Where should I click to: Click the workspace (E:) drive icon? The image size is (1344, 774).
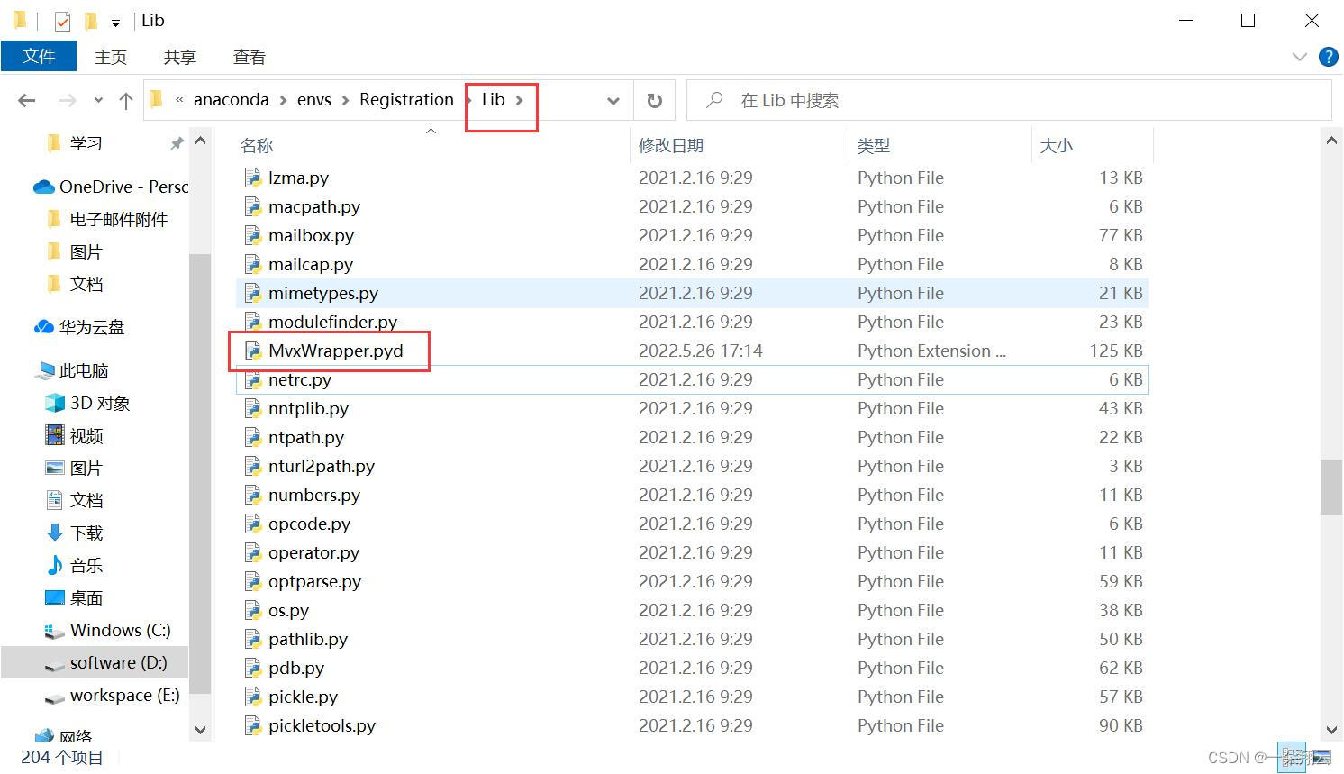[x=55, y=697]
